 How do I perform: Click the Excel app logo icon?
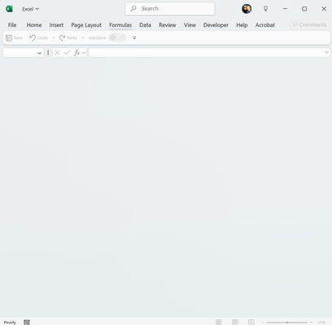click(x=9, y=9)
